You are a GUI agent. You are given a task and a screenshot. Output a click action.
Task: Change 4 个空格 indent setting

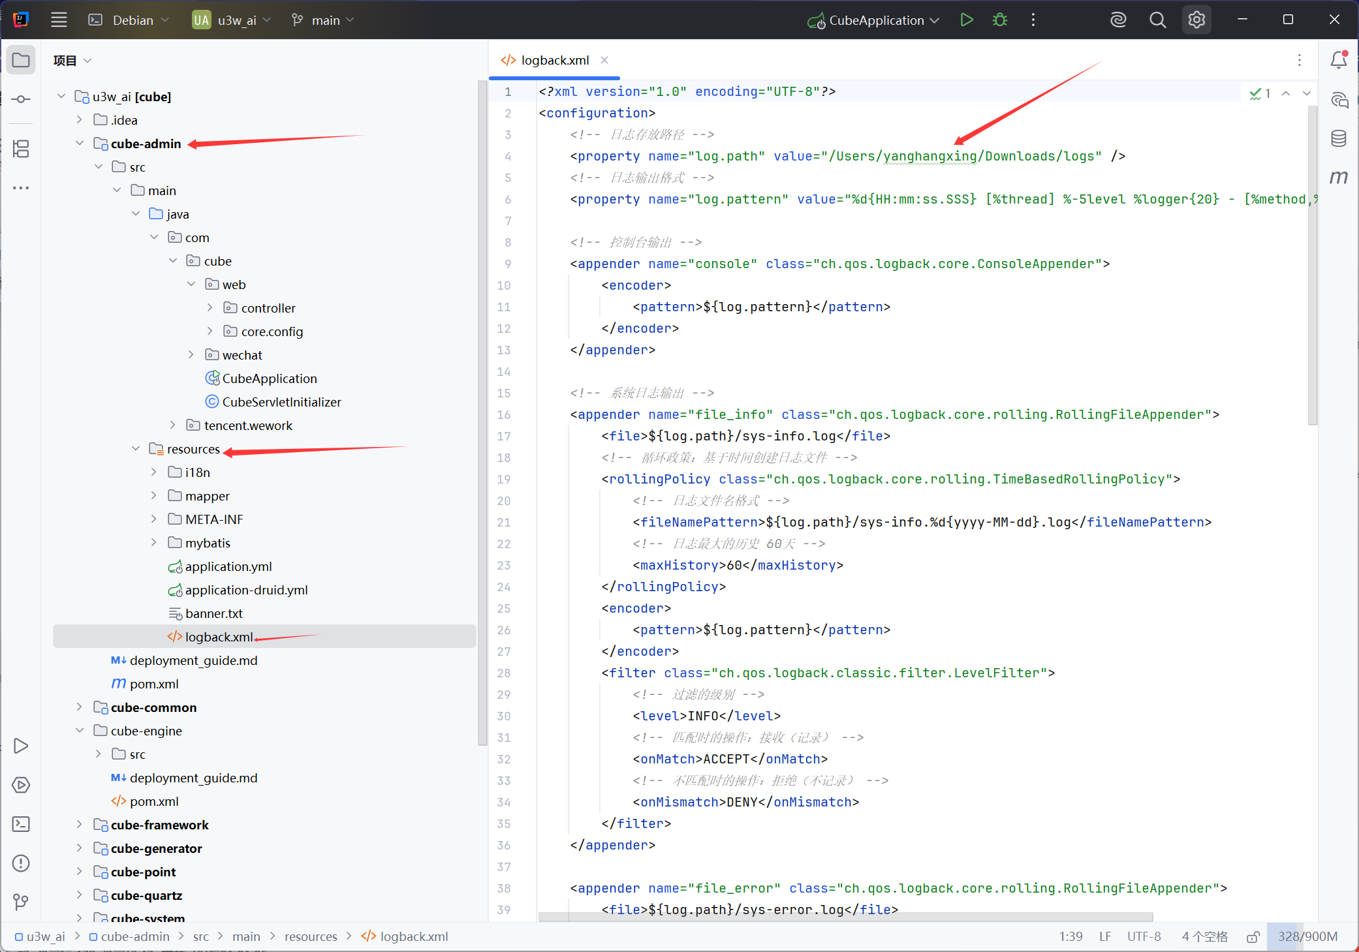pos(1204,937)
